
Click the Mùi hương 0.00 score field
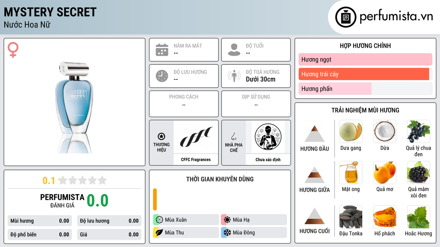[40, 221]
